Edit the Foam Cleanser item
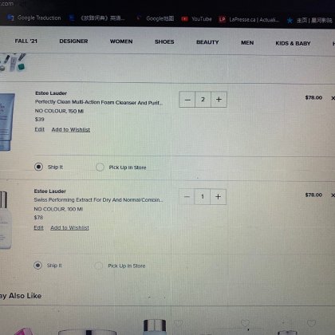 click(x=40, y=129)
